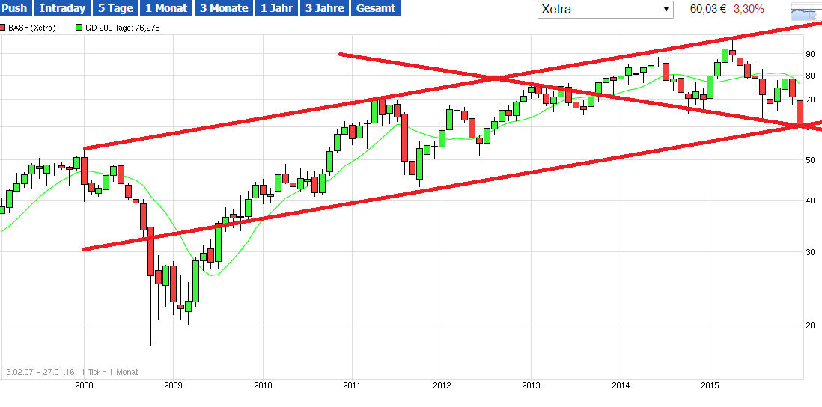Select the Push time range tab
Screen dimensions: 822x407
[16, 8]
